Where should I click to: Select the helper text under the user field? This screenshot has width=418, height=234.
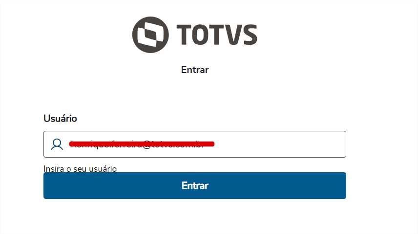tap(80, 168)
